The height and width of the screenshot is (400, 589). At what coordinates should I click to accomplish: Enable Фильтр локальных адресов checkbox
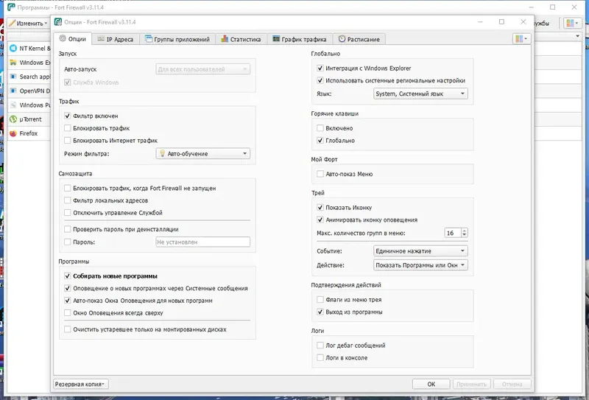68,201
